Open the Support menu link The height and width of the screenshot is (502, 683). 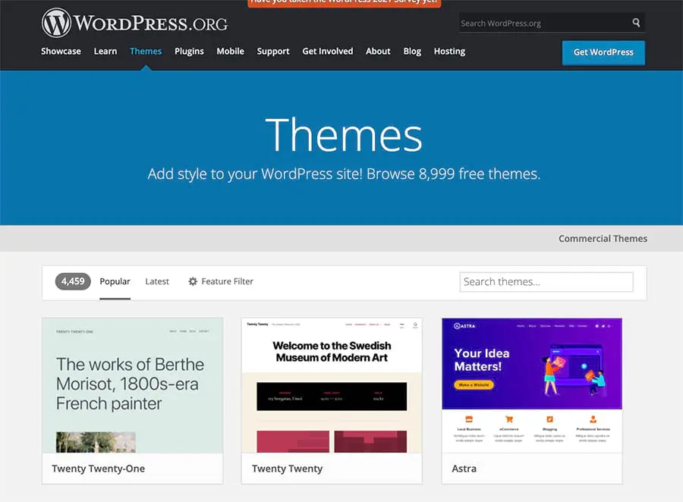pos(273,52)
